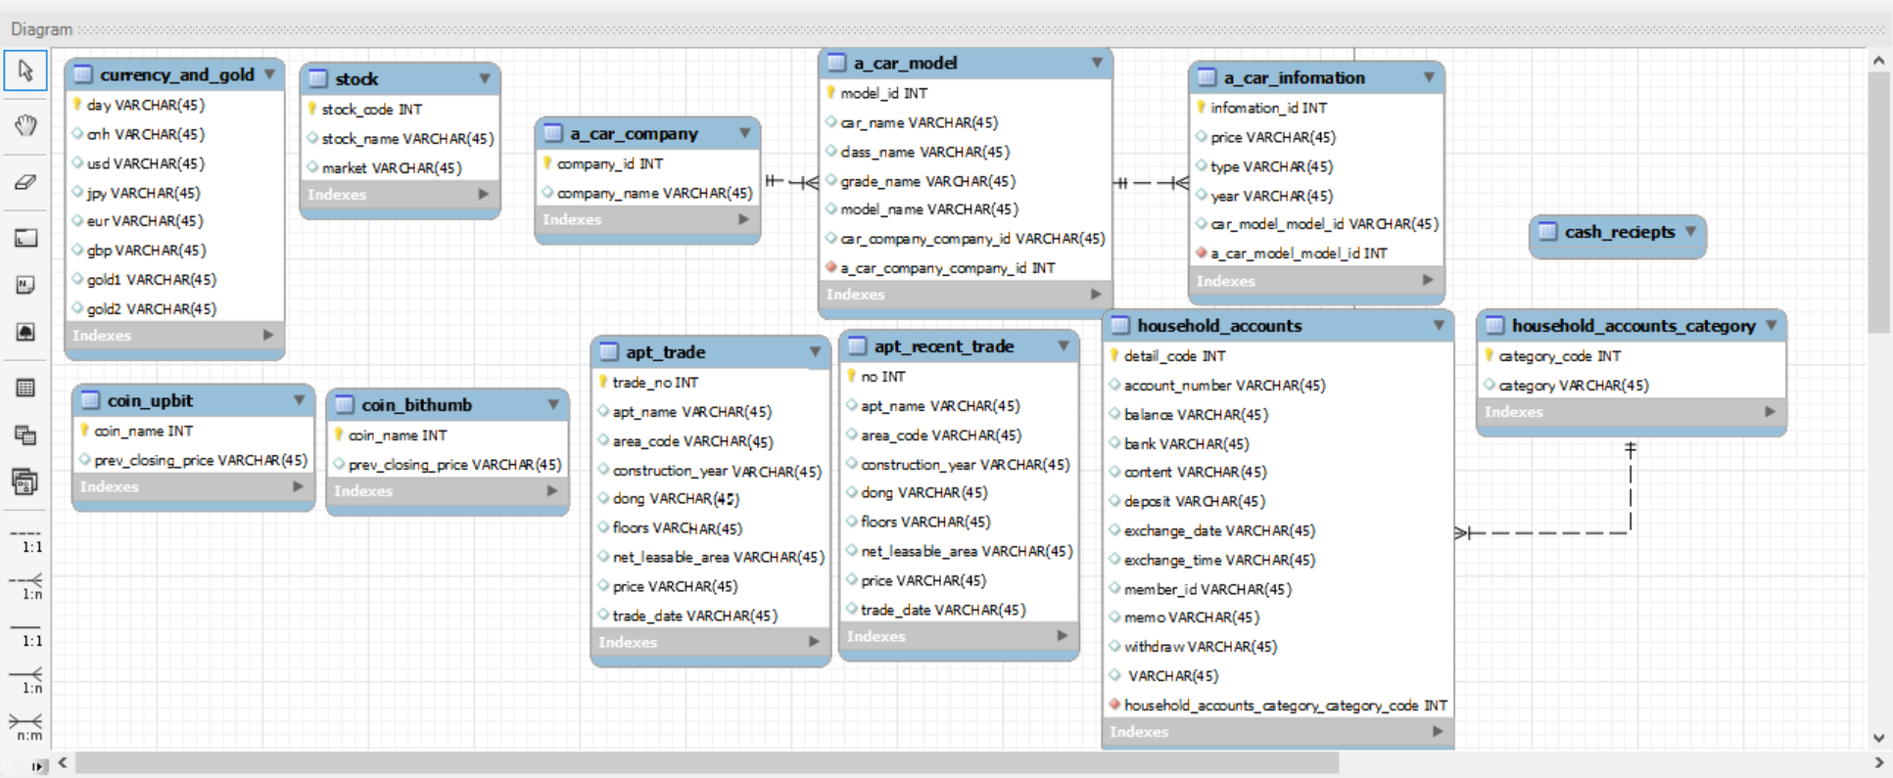Collapse the currency_and_gold table with its header arrow
Screen dimensions: 1893x778
269,74
